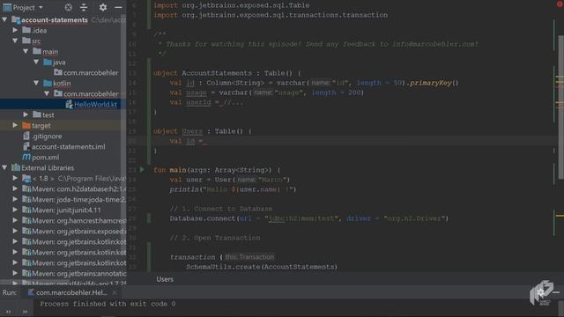Click SchemaUtils.create line in code
The height and width of the screenshot is (317, 564).
click(262, 267)
